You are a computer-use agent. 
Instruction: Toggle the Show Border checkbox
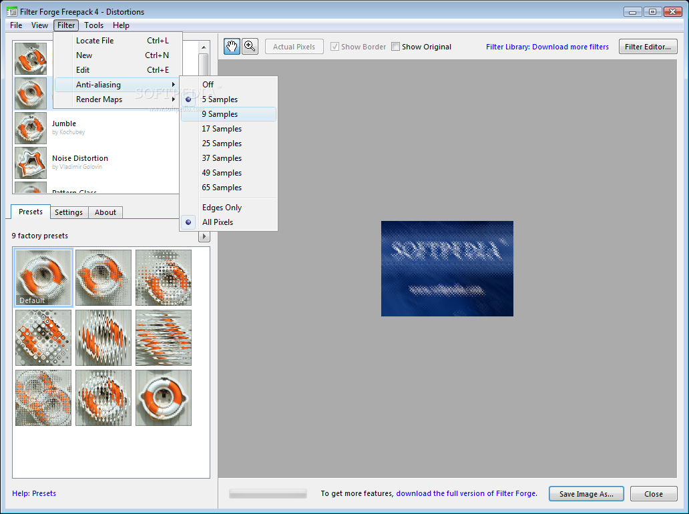click(335, 47)
